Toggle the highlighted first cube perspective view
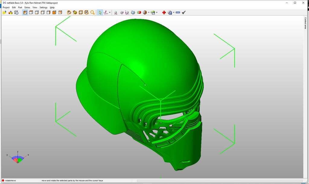The height and width of the screenshot is (184, 309). 25,12
